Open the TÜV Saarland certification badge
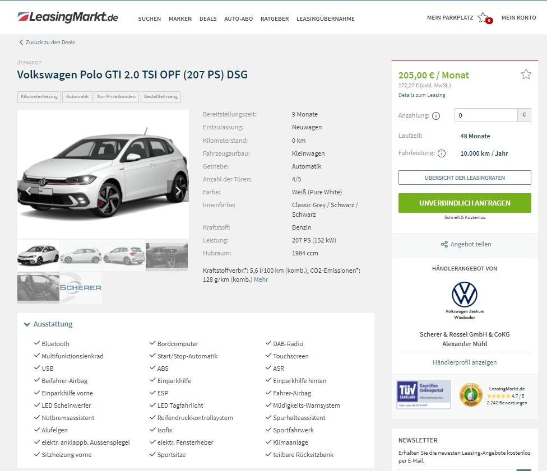This screenshot has width=547, height=471. (x=424, y=394)
